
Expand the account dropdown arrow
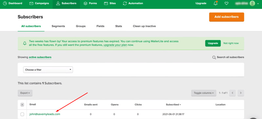pos(258,4)
